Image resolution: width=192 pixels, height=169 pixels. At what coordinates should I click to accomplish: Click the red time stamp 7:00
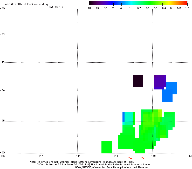[x=130, y=158]
